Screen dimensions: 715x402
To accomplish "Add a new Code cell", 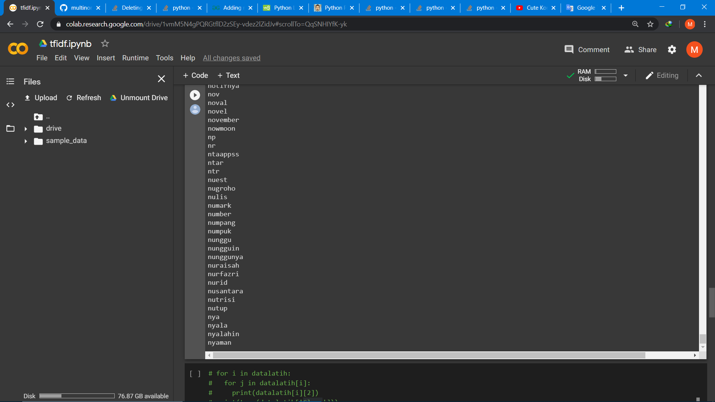I will [x=195, y=75].
